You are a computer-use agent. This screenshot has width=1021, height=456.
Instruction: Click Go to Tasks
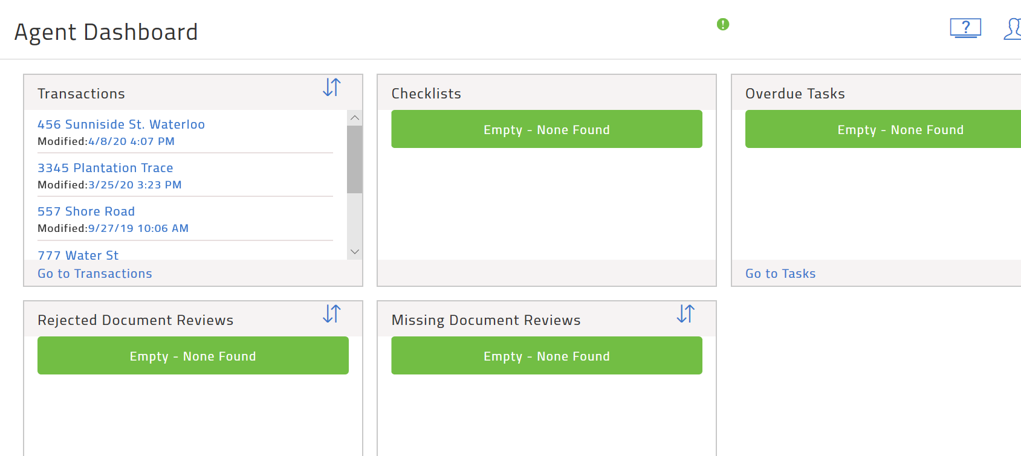(x=780, y=273)
